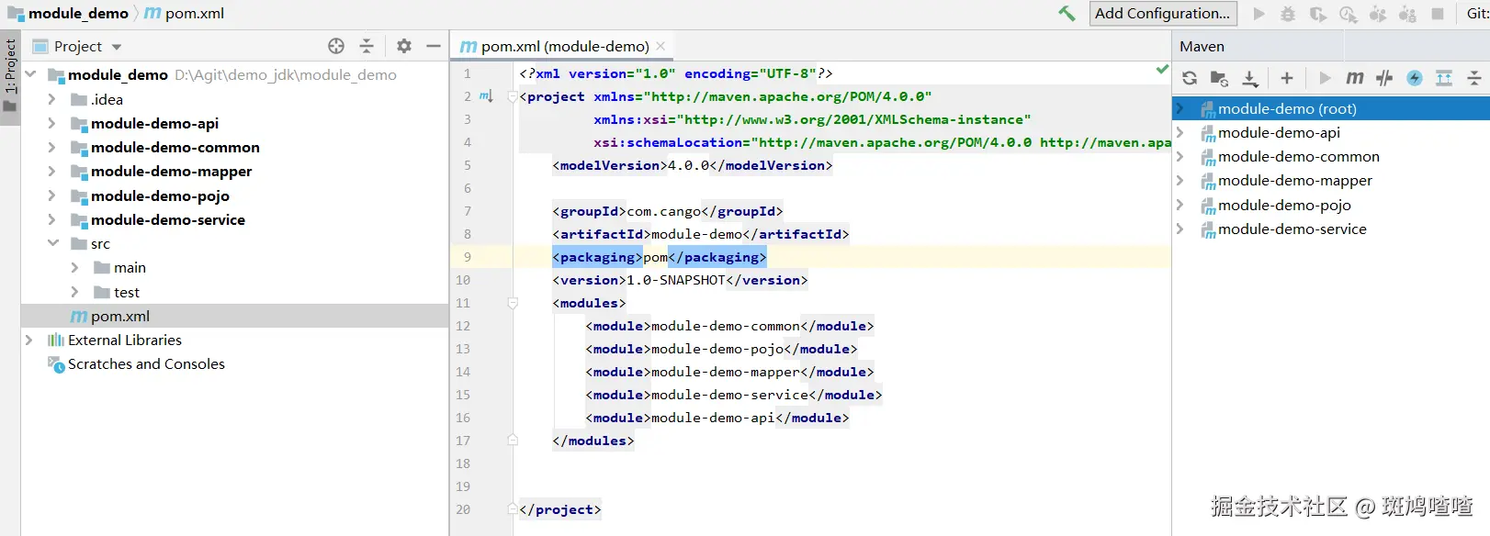The height and width of the screenshot is (536, 1490).
Task: Click the Stop square icon
Action: [1438, 14]
